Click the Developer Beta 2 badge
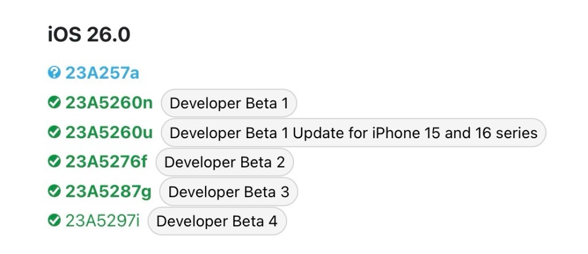The height and width of the screenshot is (254, 588). (225, 162)
